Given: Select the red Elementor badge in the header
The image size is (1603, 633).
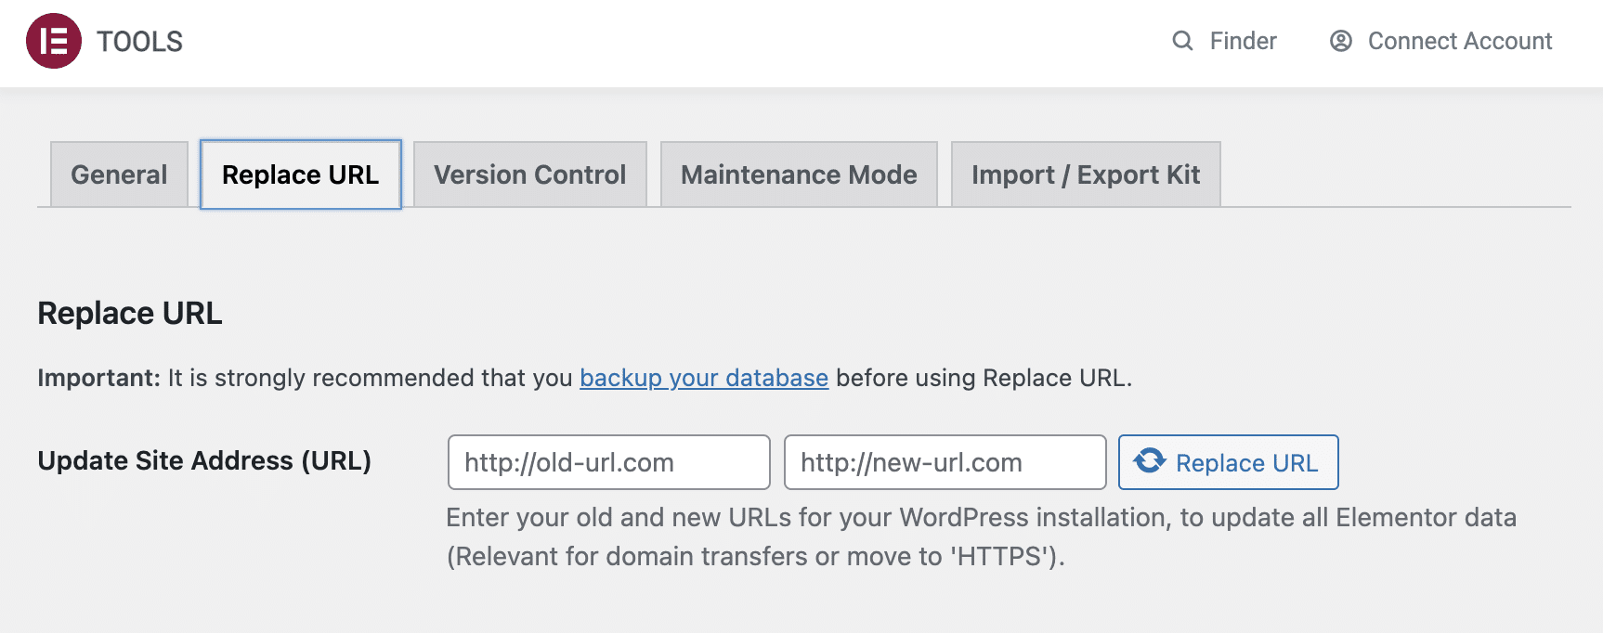Looking at the screenshot, I should coord(53,40).
